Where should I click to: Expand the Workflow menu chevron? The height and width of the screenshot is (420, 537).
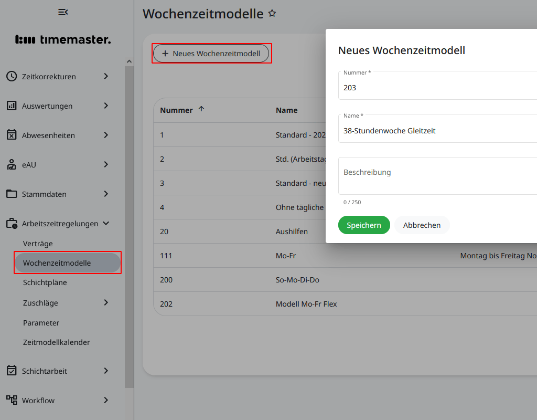105,400
